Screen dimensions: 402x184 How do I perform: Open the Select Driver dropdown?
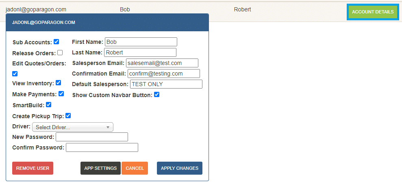coord(72,127)
